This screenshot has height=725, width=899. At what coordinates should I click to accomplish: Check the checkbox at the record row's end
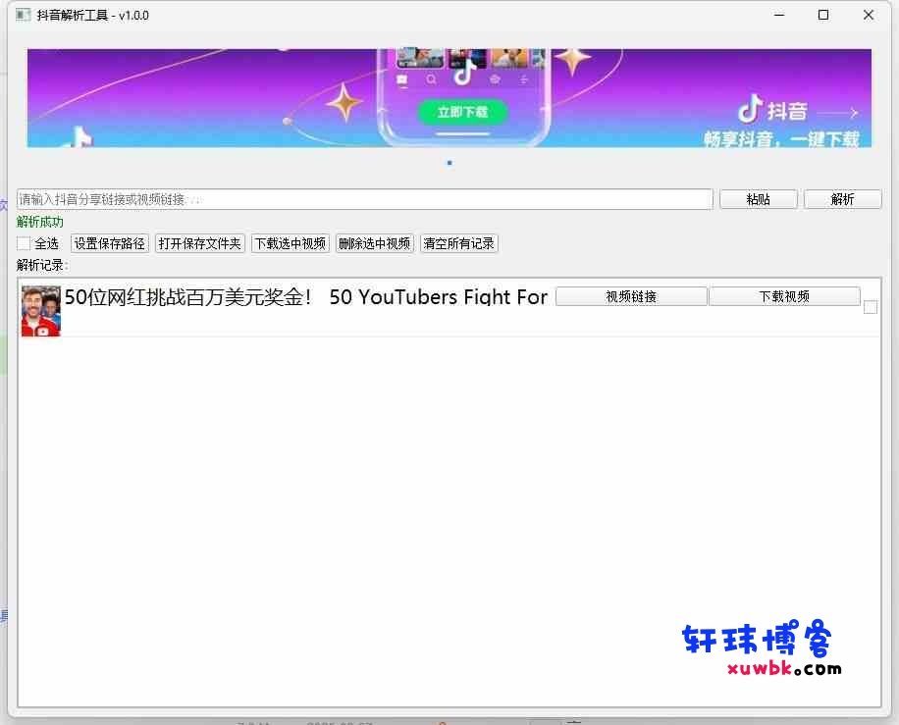click(870, 307)
